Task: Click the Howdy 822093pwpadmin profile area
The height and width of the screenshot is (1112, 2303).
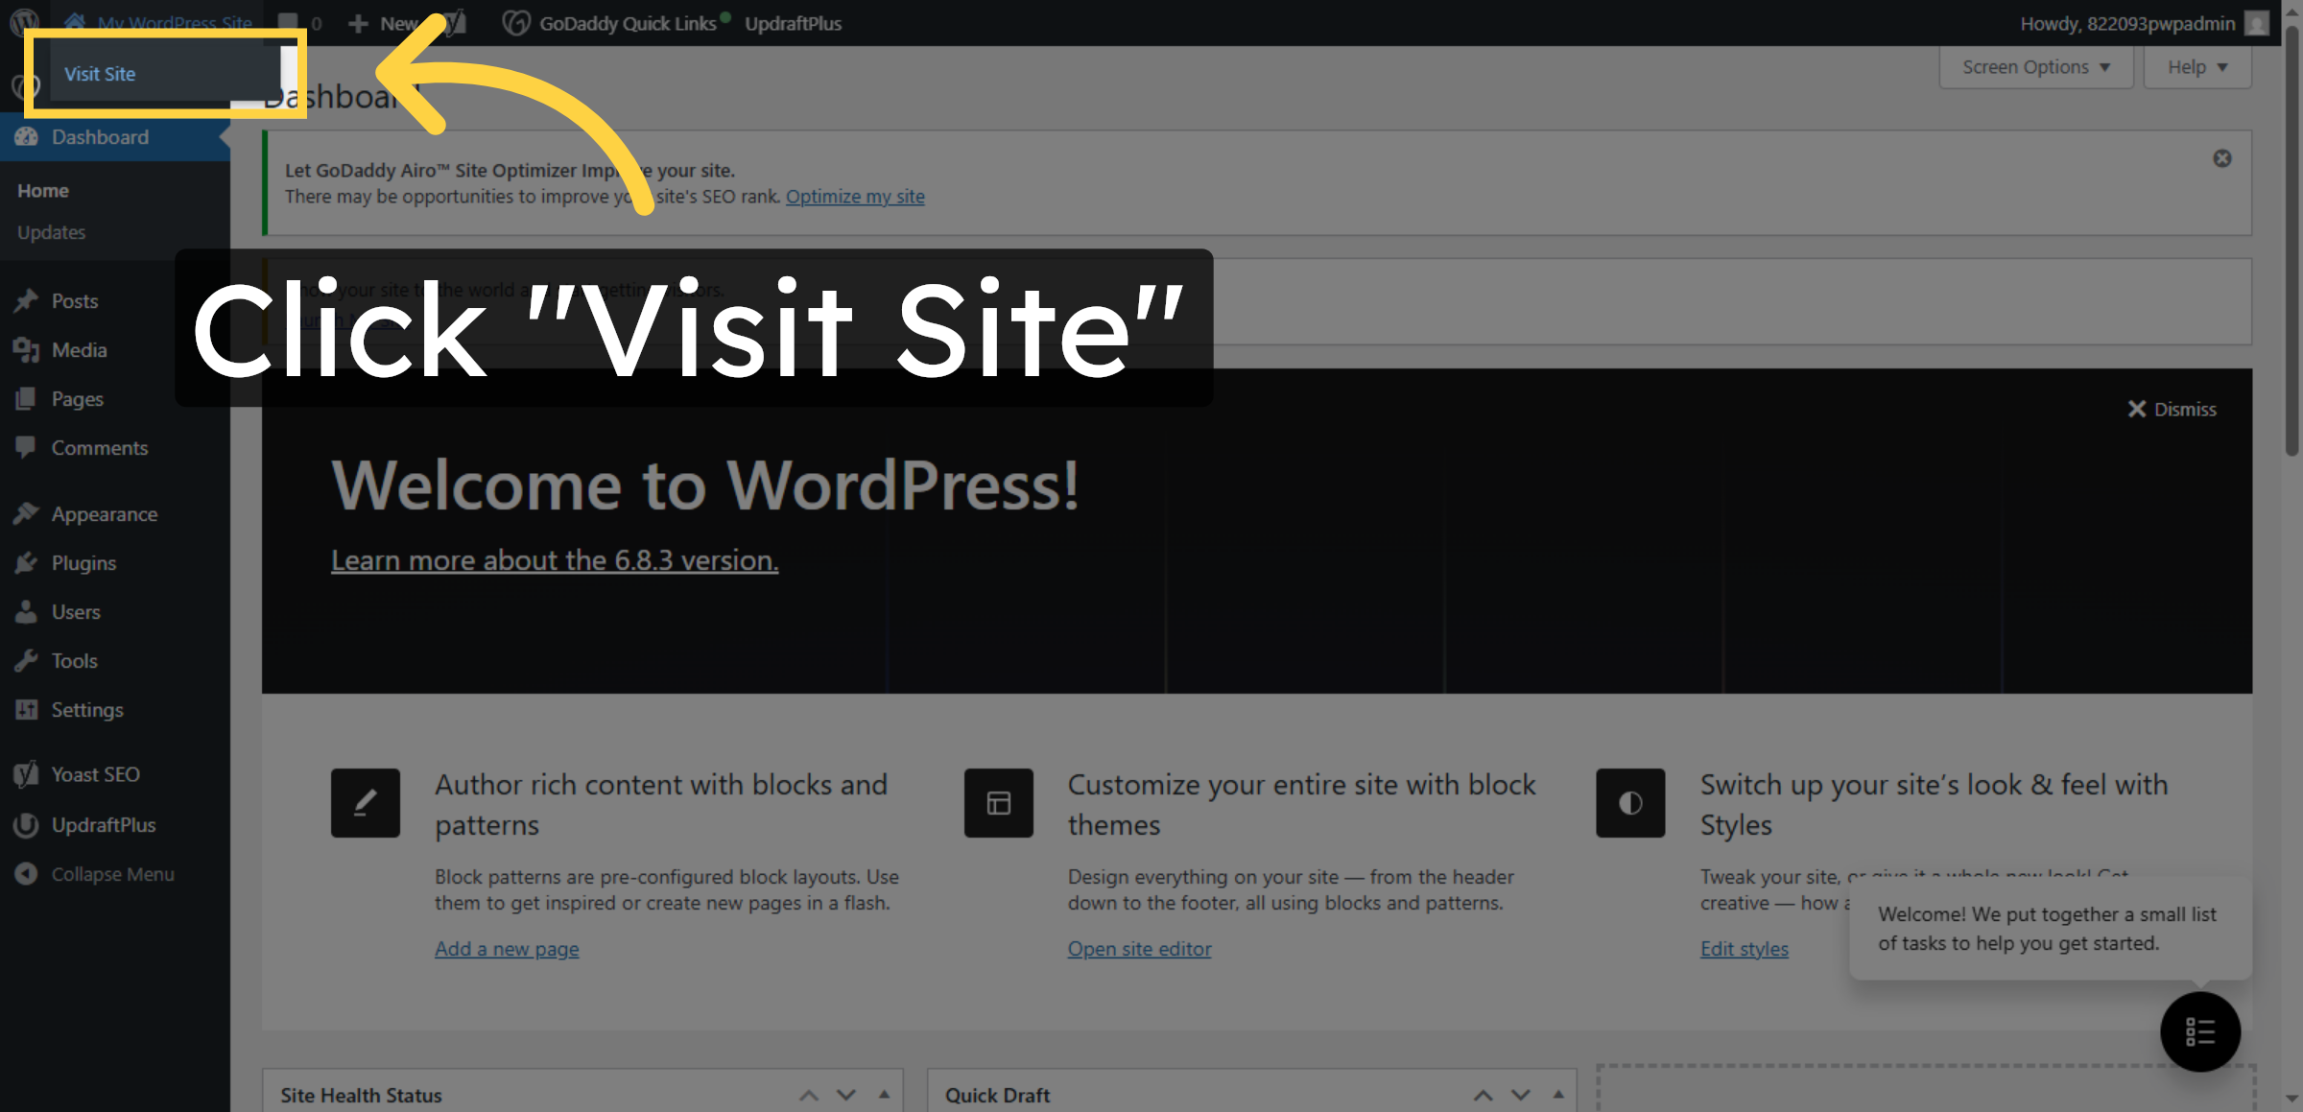Action: point(2126,22)
